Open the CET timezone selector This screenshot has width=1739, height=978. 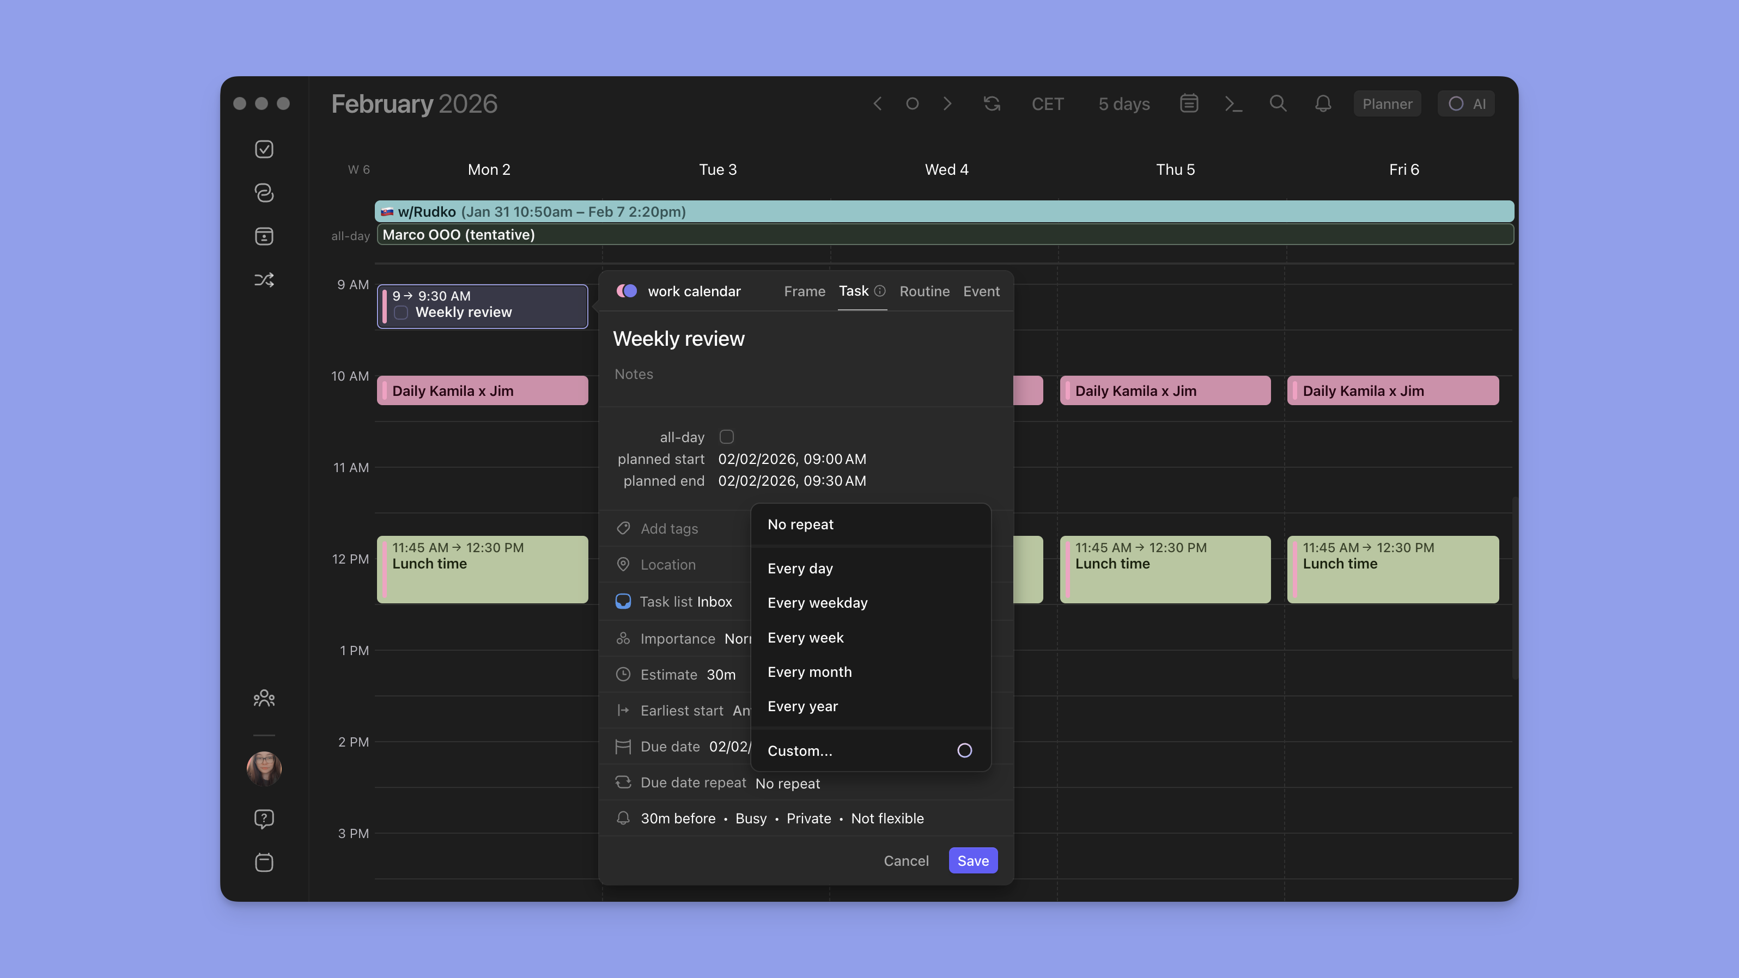(1047, 104)
